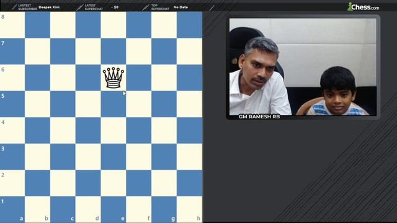Viewport: 397px width, 223px height.
Task: Click the b2 square on the board
Action: tap(37, 183)
